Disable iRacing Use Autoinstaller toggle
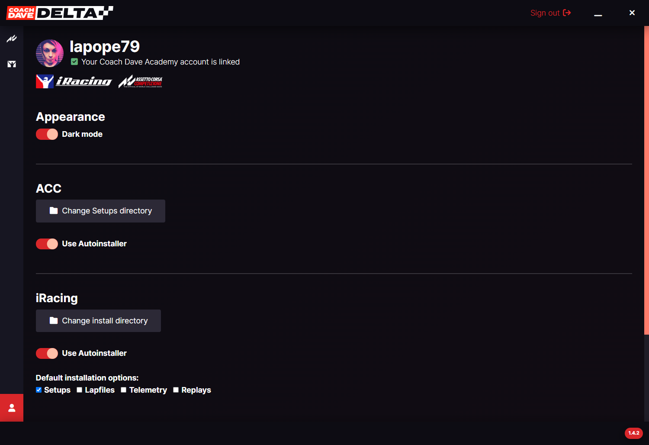This screenshot has width=649, height=445. (x=47, y=353)
